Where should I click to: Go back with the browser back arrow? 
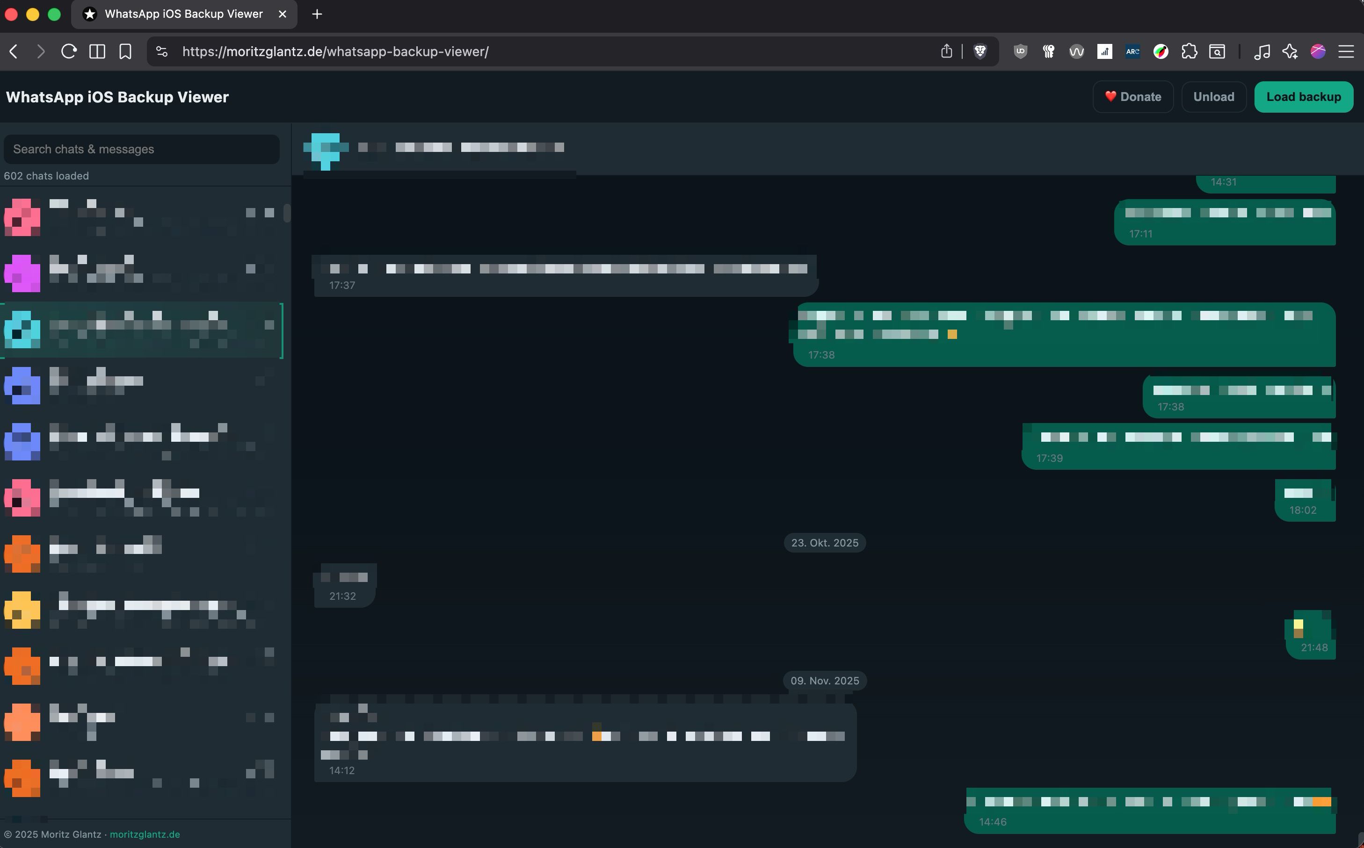(14, 51)
